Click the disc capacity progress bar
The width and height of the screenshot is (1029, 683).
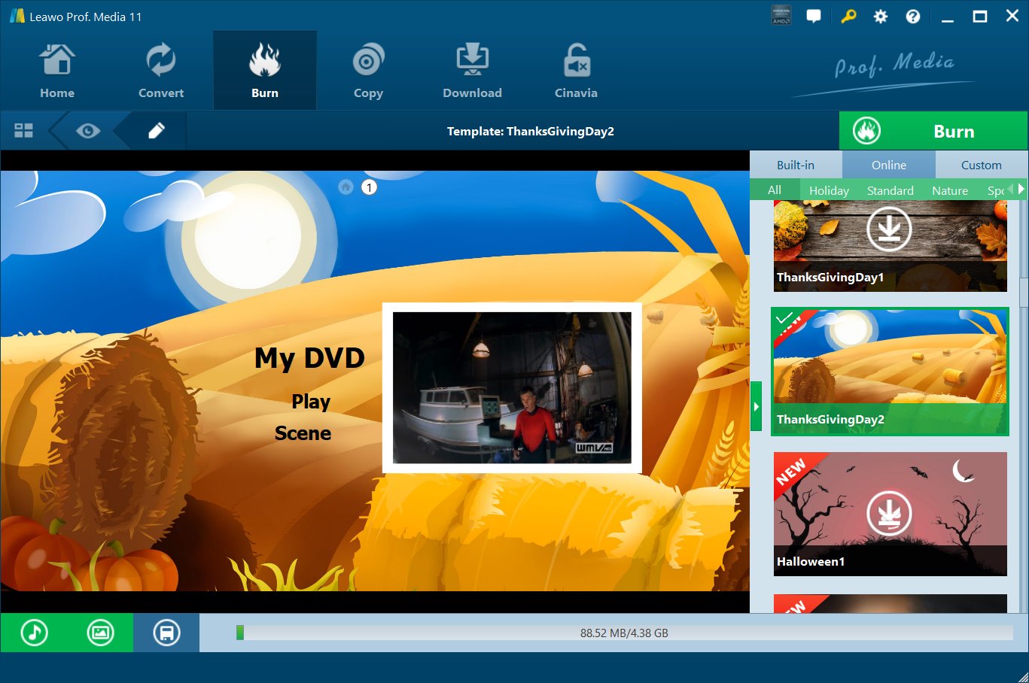click(x=624, y=633)
